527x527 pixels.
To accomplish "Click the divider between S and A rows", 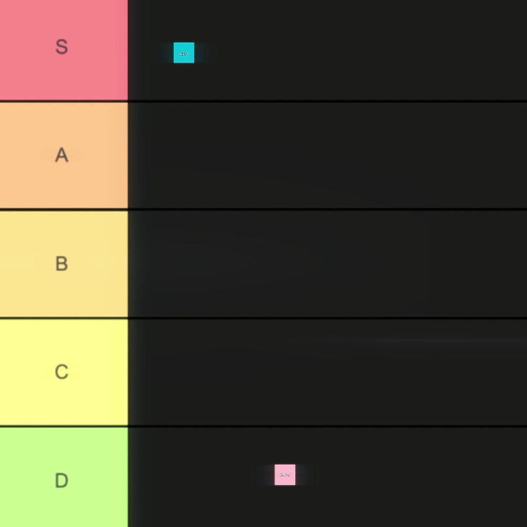I will point(263,101).
